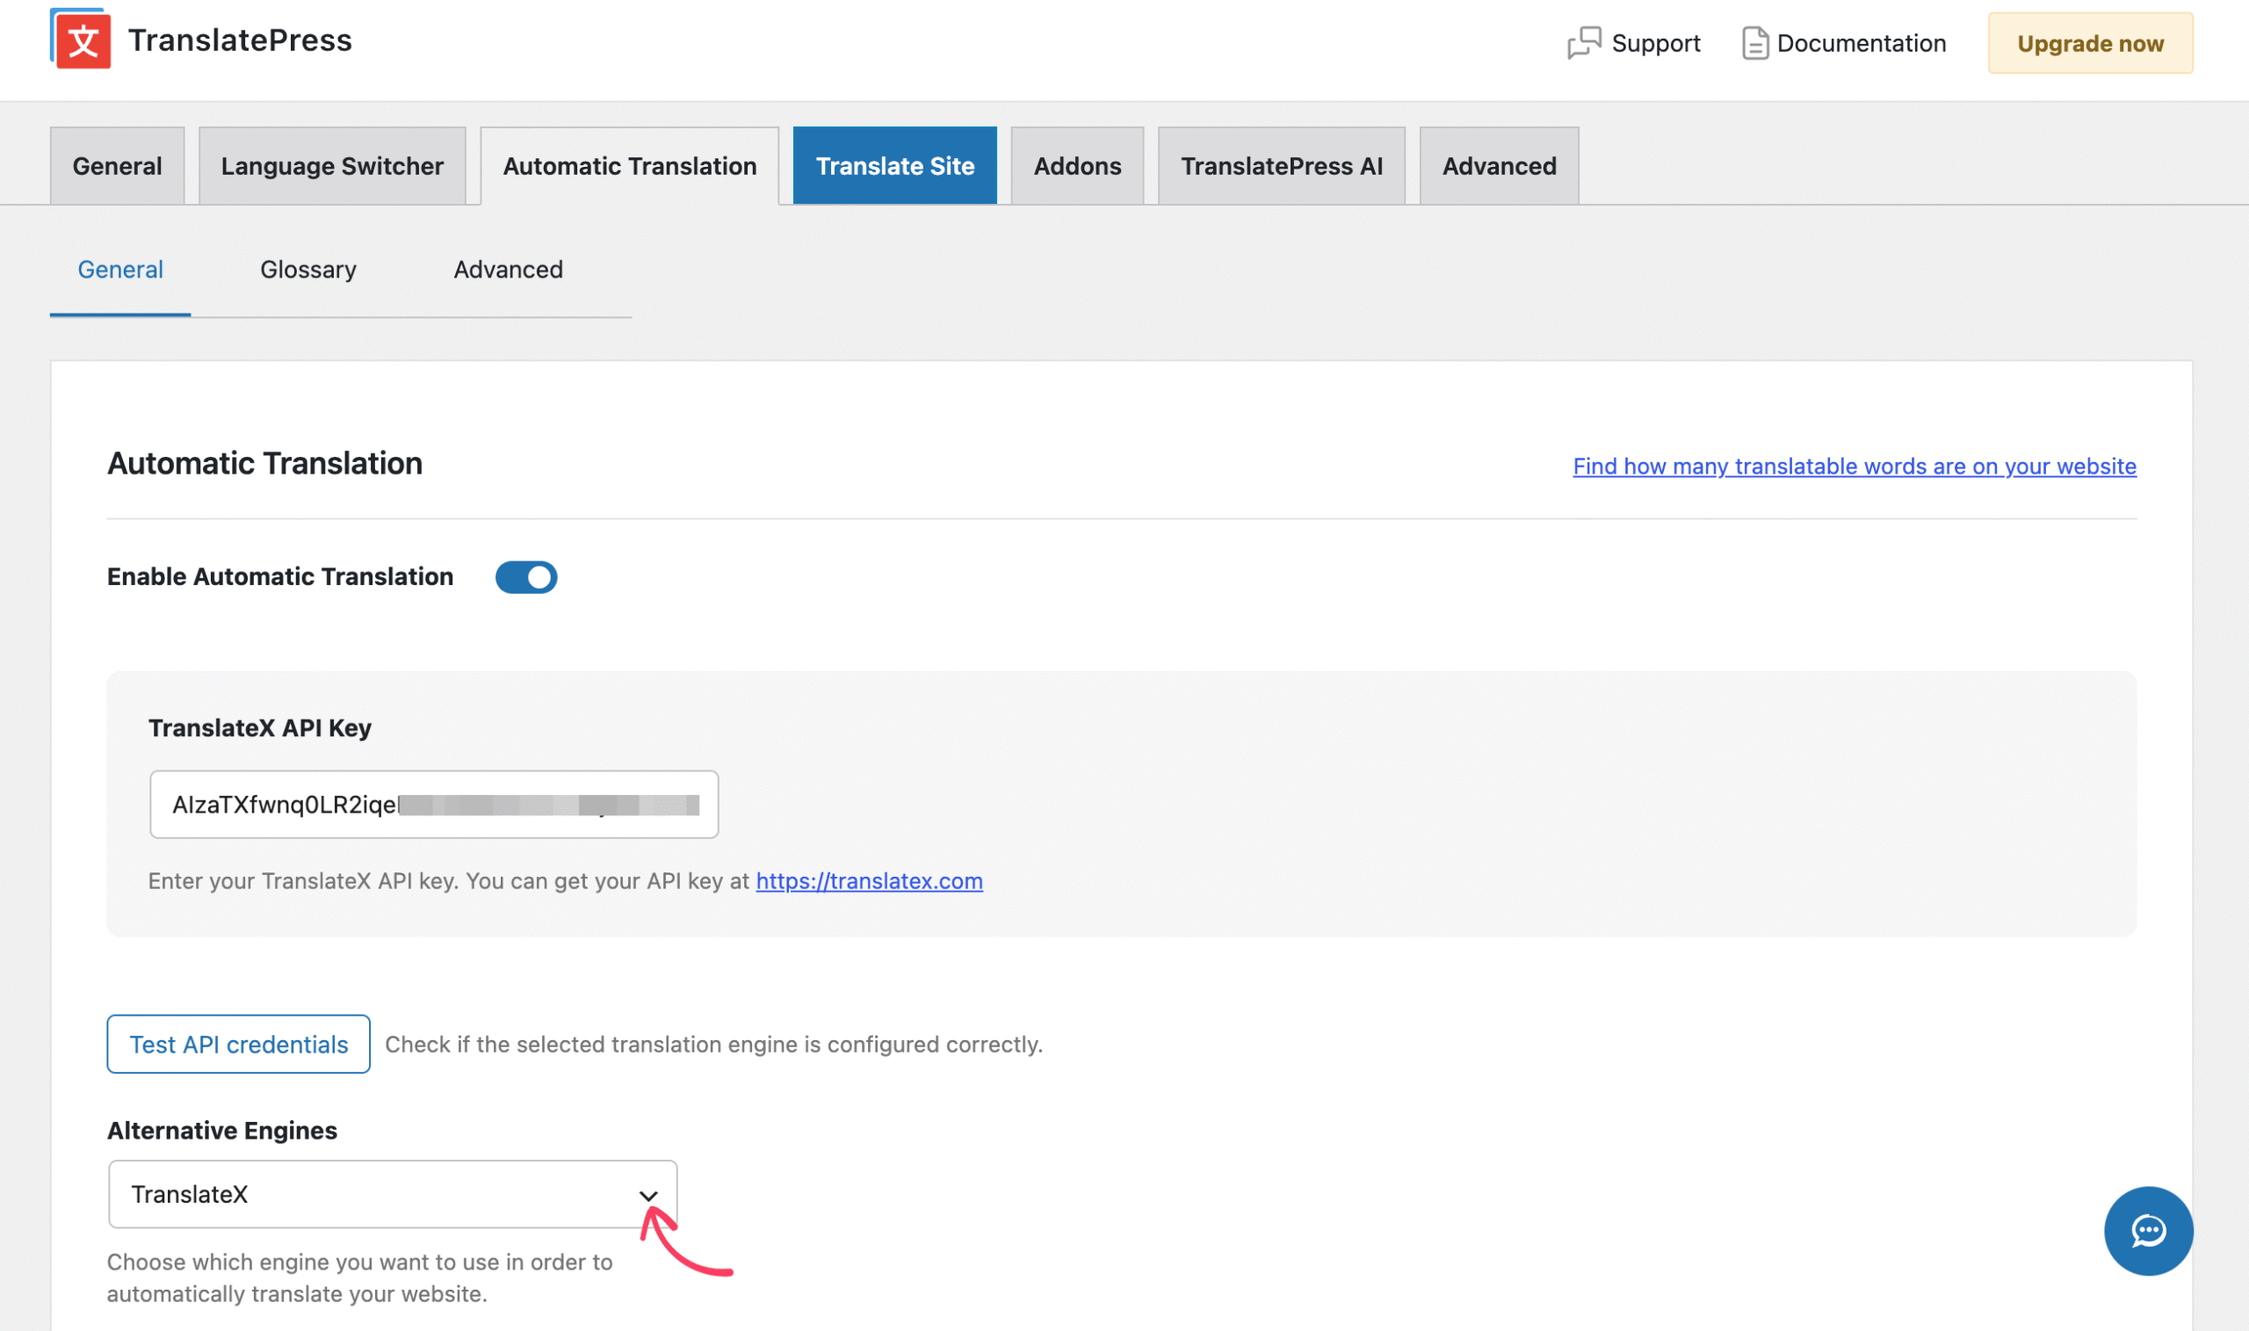Open the Advanced sub-tab next to Glossary
Image resolution: width=2249 pixels, height=1331 pixels.
[x=509, y=270]
